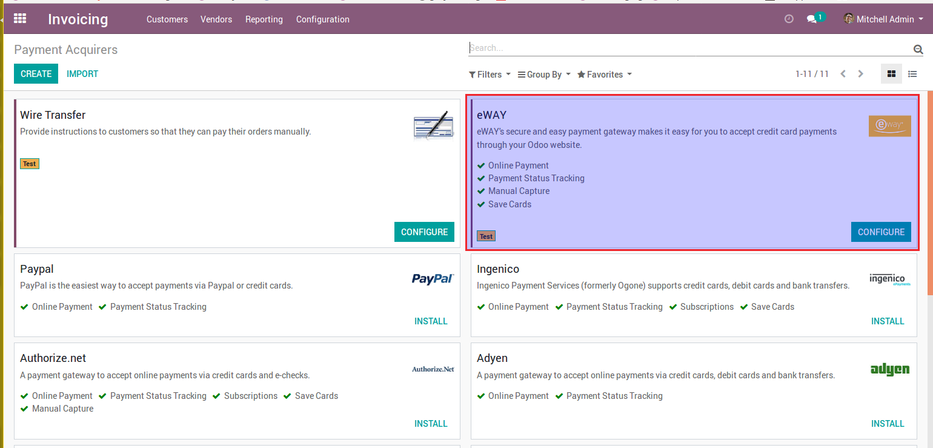Open the Vendors menu
This screenshot has width=933, height=448.
pyautogui.click(x=216, y=19)
